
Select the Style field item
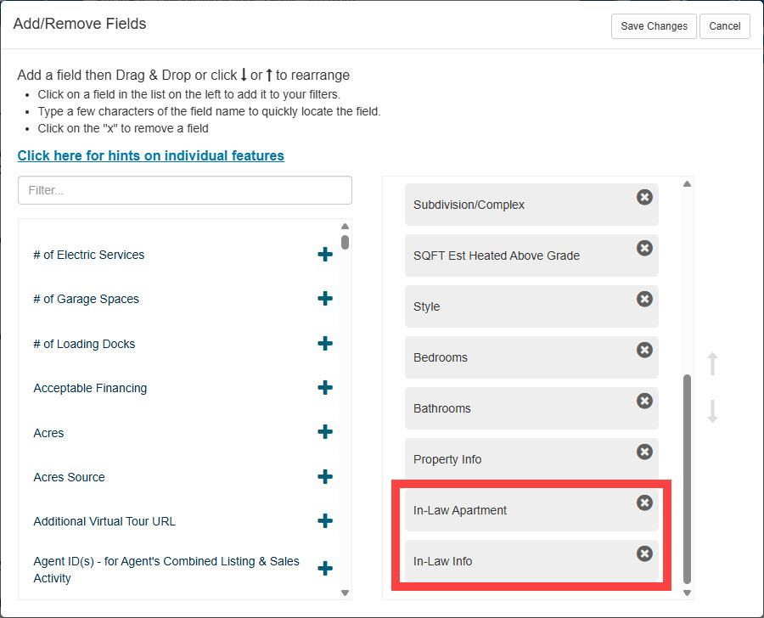pos(531,306)
